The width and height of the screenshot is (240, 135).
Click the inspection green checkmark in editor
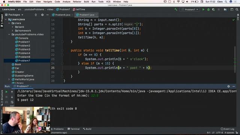click(233, 20)
